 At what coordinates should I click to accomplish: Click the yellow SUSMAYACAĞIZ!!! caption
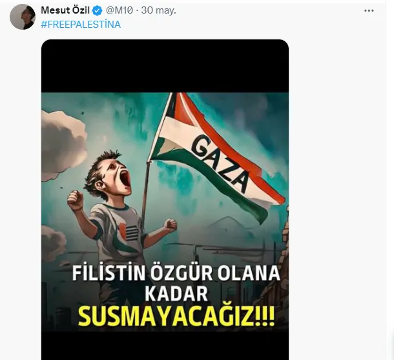tap(176, 317)
